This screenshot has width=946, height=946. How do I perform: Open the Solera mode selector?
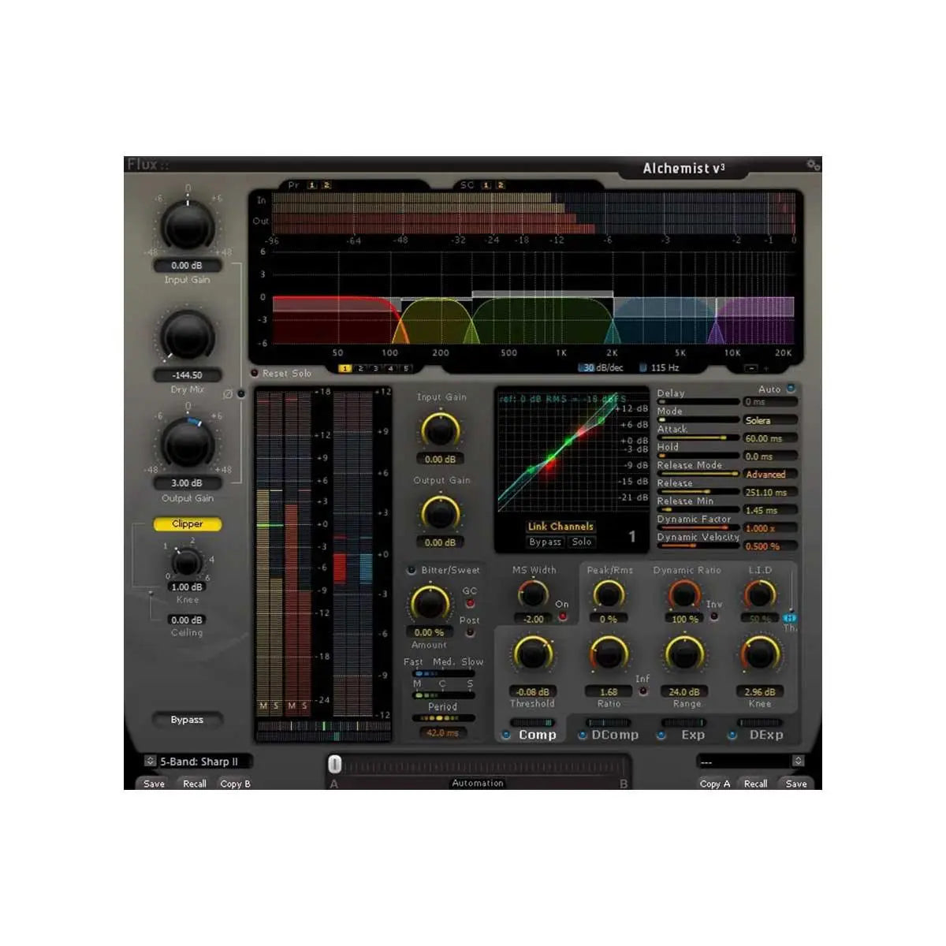769,420
